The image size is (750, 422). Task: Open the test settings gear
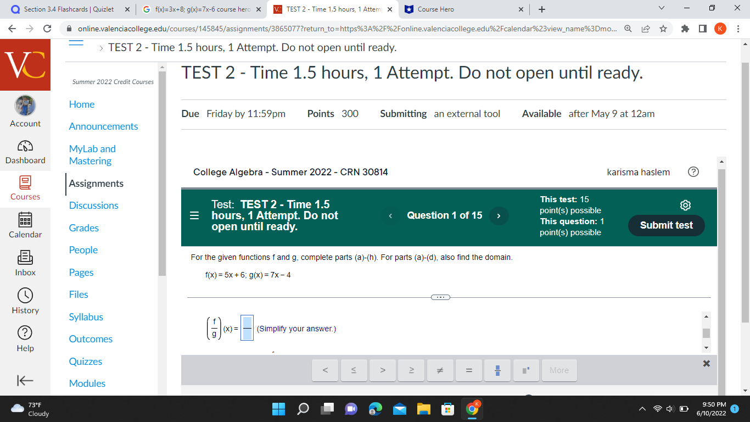click(x=685, y=205)
